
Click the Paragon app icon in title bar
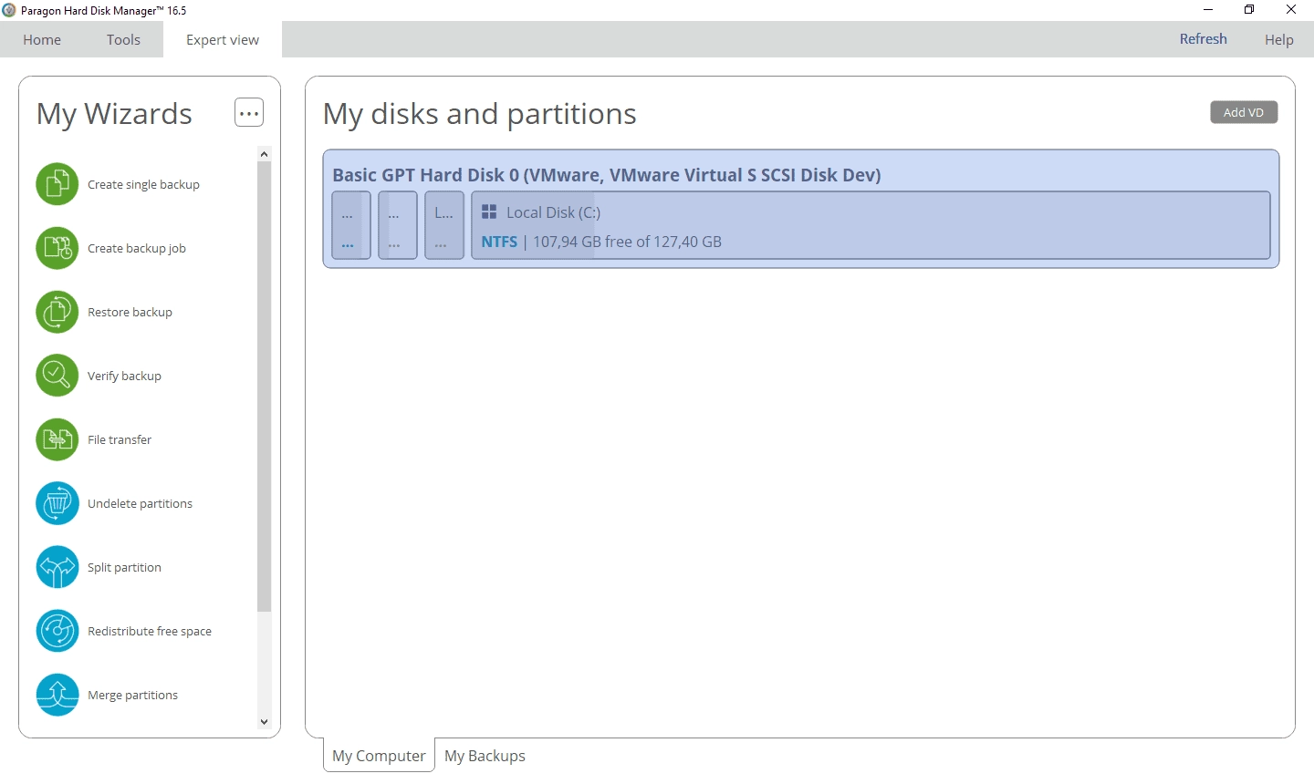9,10
